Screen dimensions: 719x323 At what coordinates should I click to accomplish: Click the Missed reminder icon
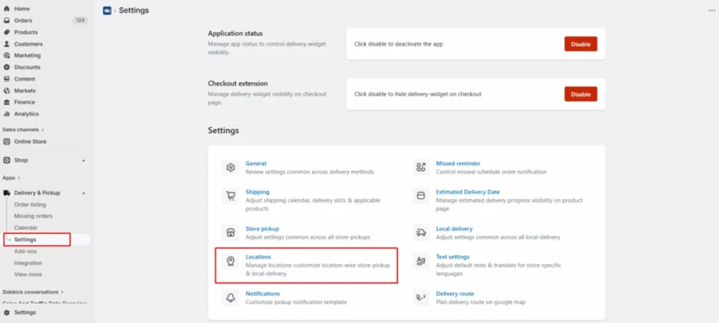421,167
